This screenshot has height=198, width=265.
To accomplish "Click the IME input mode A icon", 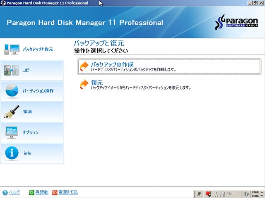I will (x=217, y=194).
